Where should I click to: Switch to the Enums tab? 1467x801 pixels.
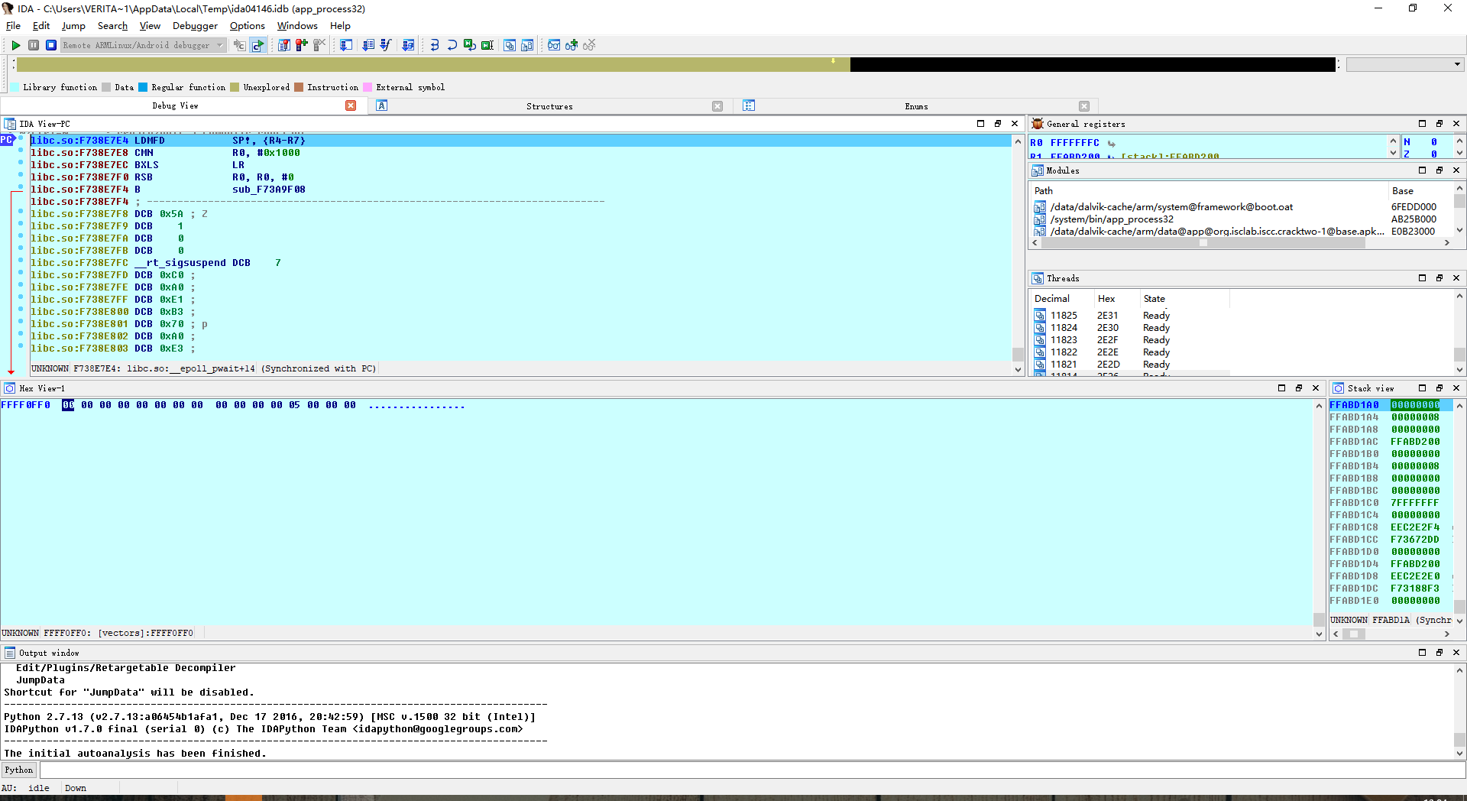click(x=916, y=106)
